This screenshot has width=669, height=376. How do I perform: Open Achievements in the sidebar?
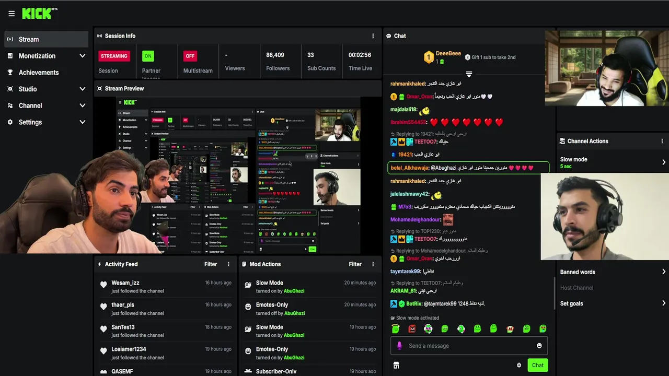pyautogui.click(x=47, y=73)
